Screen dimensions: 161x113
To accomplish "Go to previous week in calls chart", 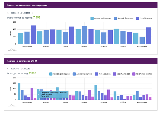I will coord(8,13).
